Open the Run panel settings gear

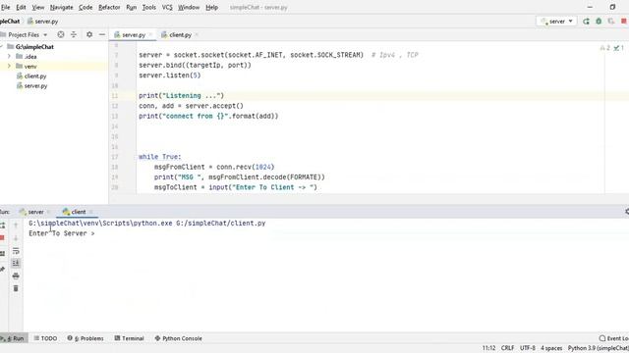click(626, 212)
